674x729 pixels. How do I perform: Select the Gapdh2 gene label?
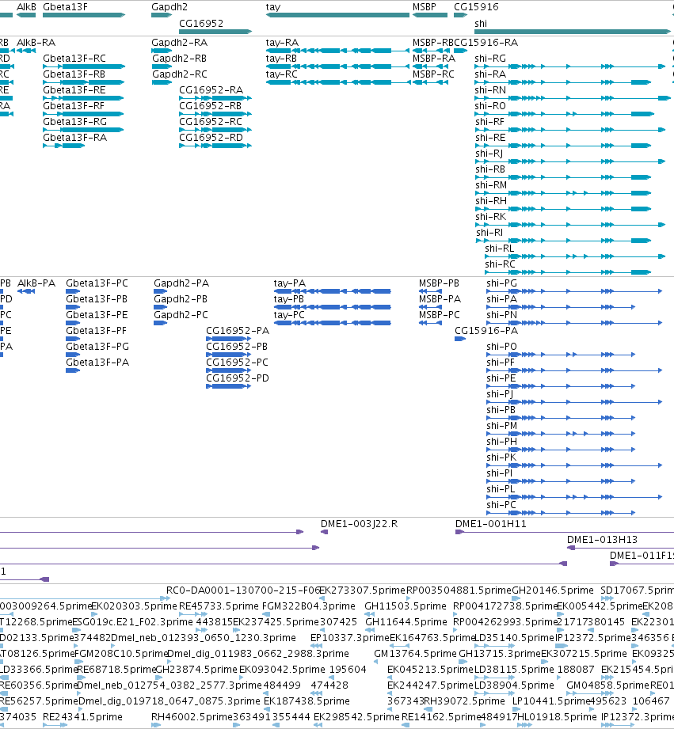pyautogui.click(x=169, y=7)
